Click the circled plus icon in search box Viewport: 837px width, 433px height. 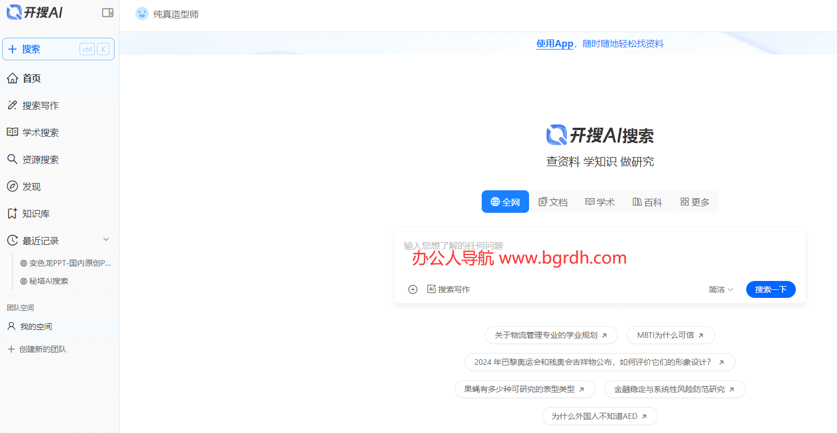[413, 289]
